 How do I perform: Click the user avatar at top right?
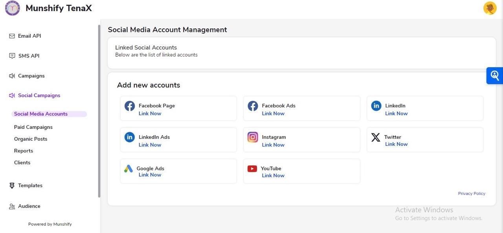point(490,8)
